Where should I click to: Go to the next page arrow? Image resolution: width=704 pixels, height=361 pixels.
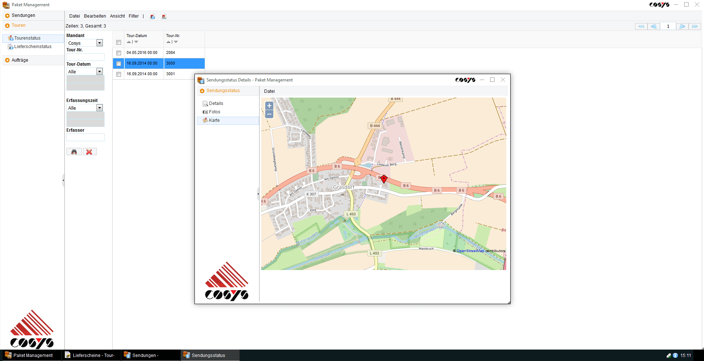682,26
